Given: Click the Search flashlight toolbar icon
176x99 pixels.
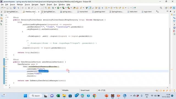Looking at the screenshot, I should [81, 8].
